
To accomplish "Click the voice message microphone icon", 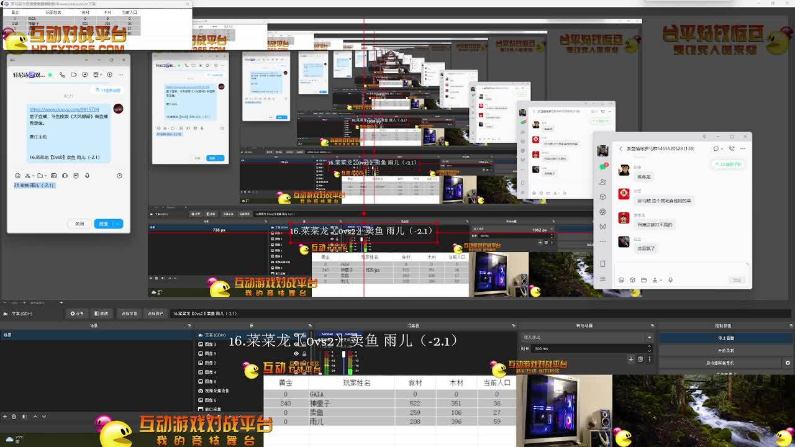I will [x=87, y=176].
